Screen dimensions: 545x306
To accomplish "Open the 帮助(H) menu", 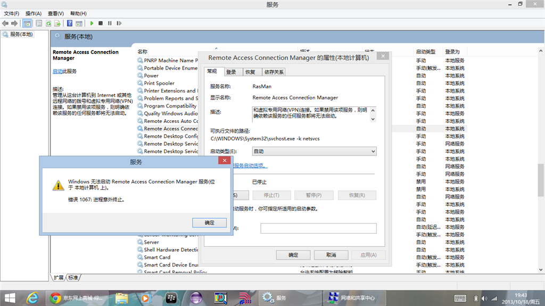I will tap(78, 13).
